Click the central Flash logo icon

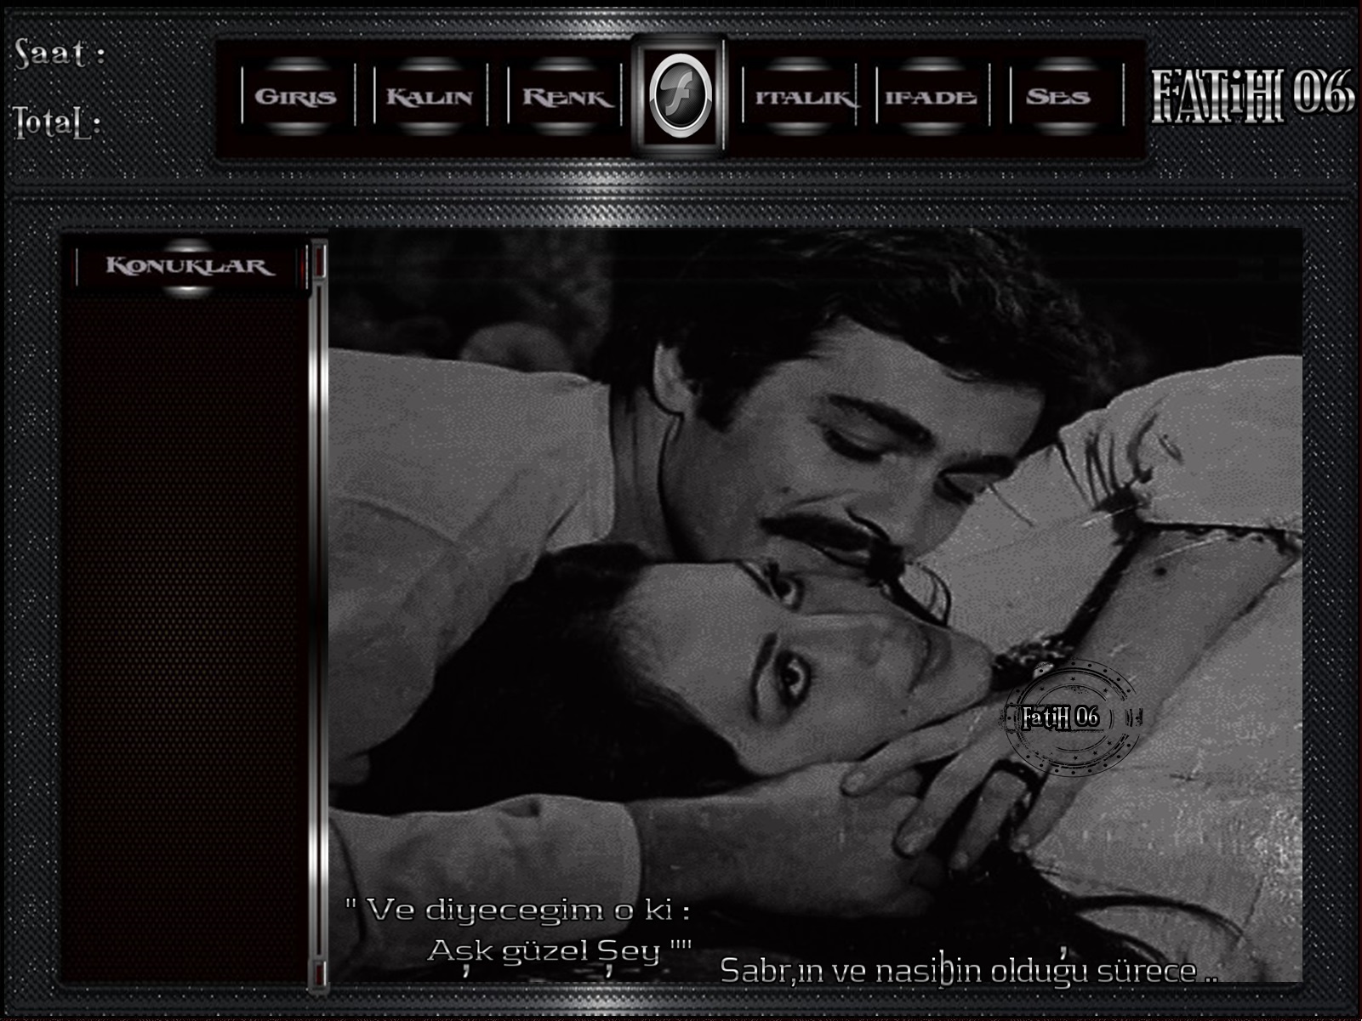pyautogui.click(x=679, y=94)
